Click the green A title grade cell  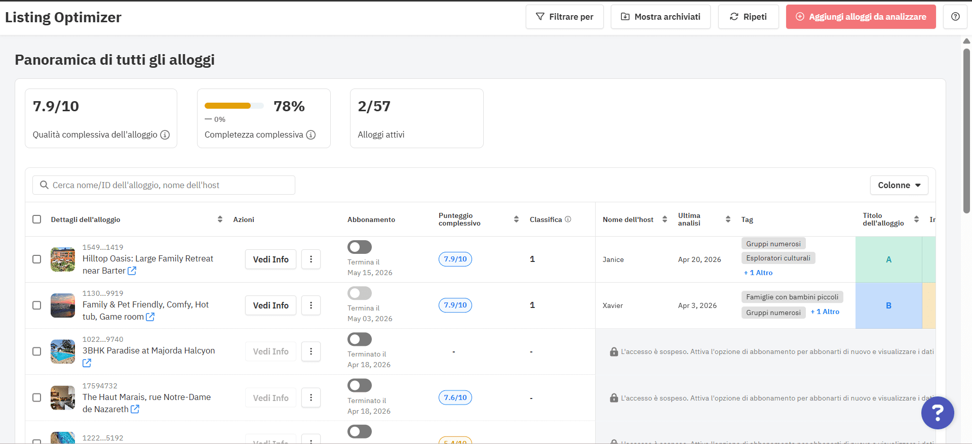point(888,259)
